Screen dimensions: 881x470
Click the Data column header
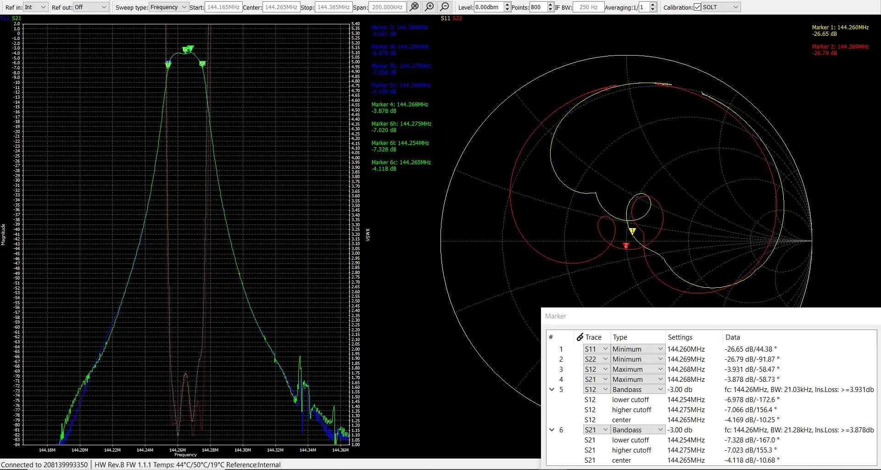[732, 337]
